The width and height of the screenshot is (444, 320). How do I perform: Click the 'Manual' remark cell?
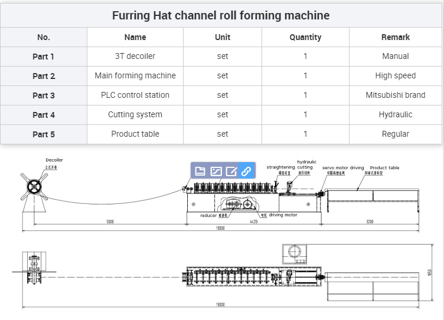point(396,56)
